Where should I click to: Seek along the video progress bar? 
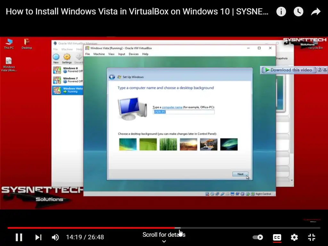pos(164,228)
